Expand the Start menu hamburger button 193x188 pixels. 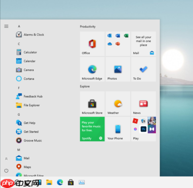[6, 26]
